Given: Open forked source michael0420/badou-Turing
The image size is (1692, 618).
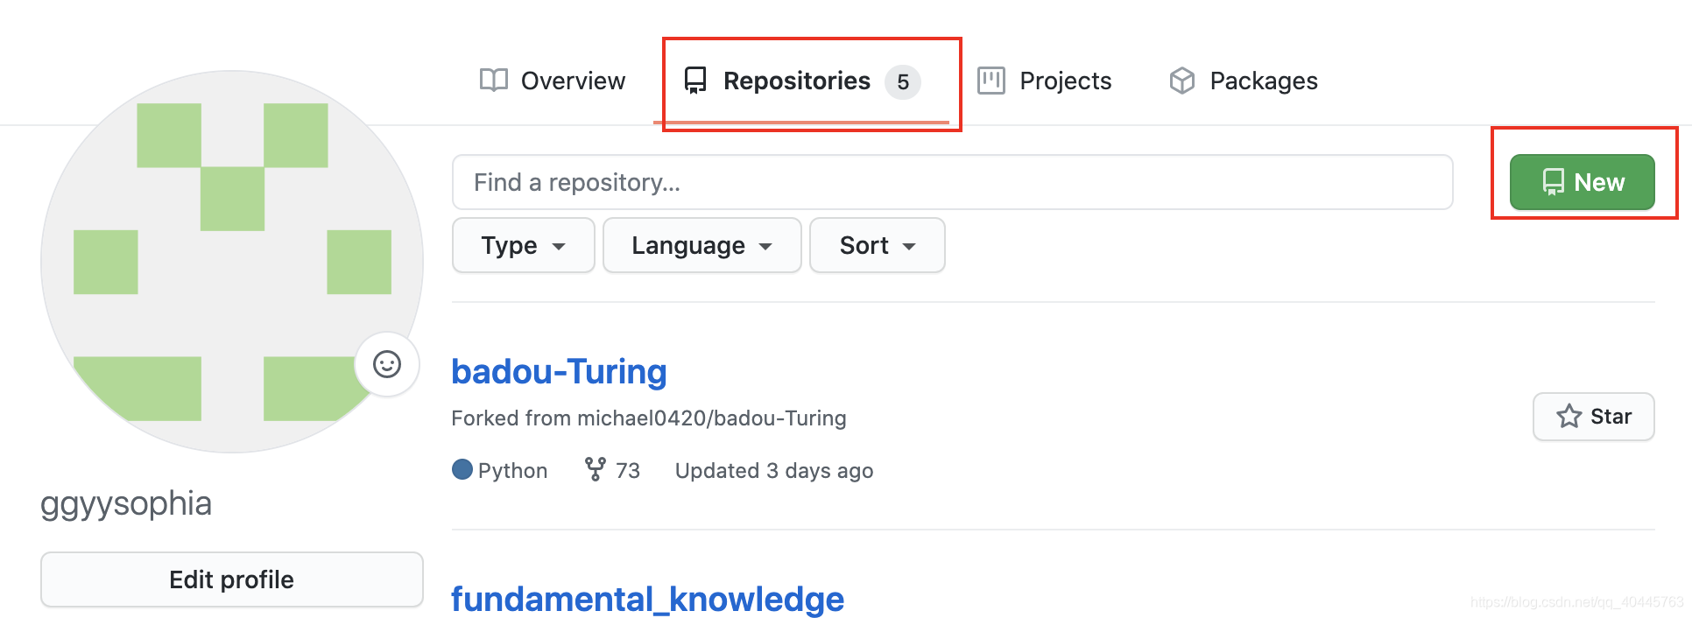Looking at the screenshot, I should click(x=711, y=418).
